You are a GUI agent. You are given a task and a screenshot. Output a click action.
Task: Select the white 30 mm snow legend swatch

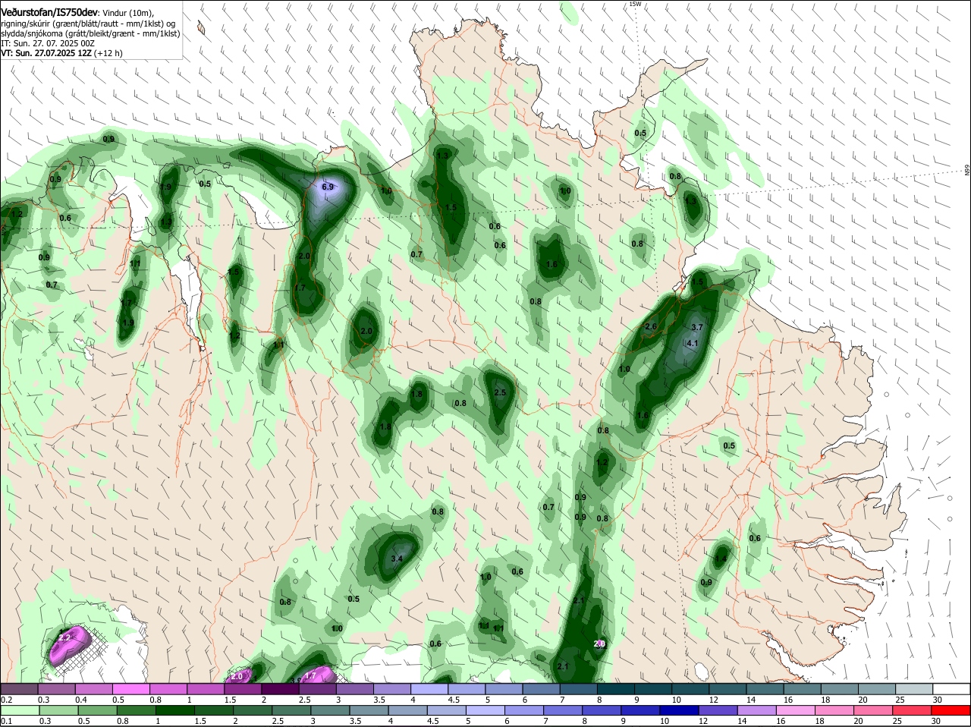pyautogui.click(x=952, y=688)
